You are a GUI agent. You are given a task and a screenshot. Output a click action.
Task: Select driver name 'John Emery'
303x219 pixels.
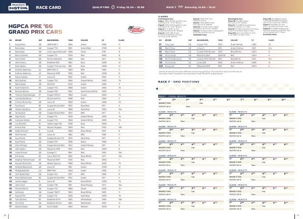pos(20,63)
